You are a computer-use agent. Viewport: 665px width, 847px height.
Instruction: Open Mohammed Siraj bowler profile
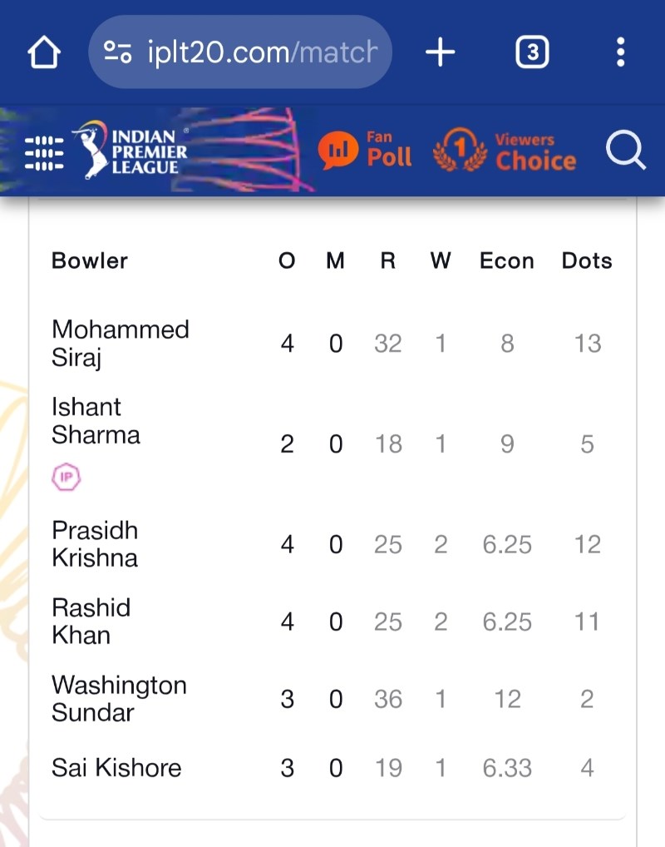pyautogui.click(x=120, y=343)
